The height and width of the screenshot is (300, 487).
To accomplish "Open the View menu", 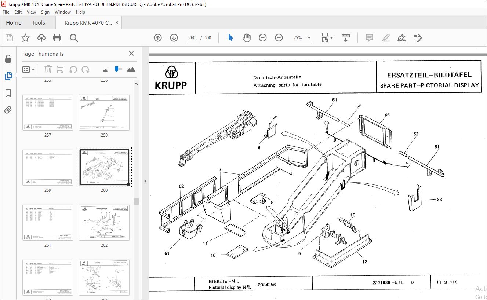I will (x=31, y=12).
